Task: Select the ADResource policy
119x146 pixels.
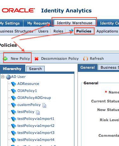Action: point(28,84)
